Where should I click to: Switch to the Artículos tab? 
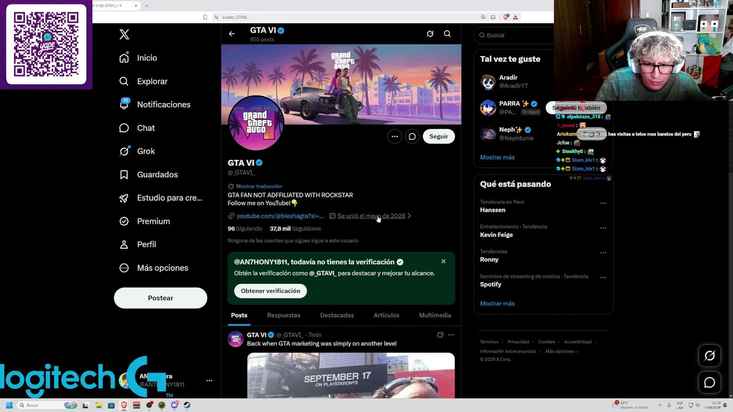pos(387,315)
